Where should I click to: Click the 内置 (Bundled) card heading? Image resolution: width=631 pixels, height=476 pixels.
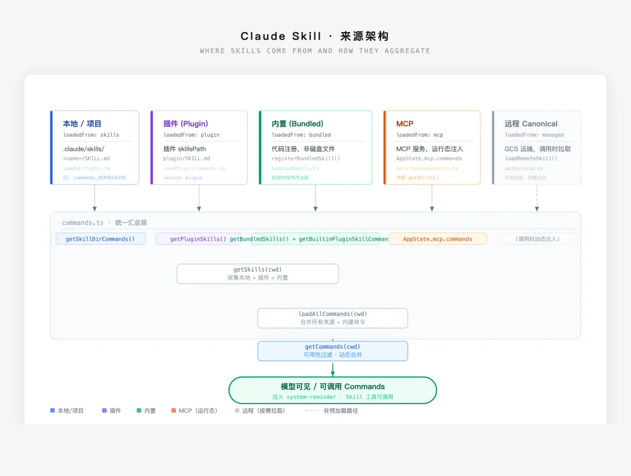(x=297, y=124)
